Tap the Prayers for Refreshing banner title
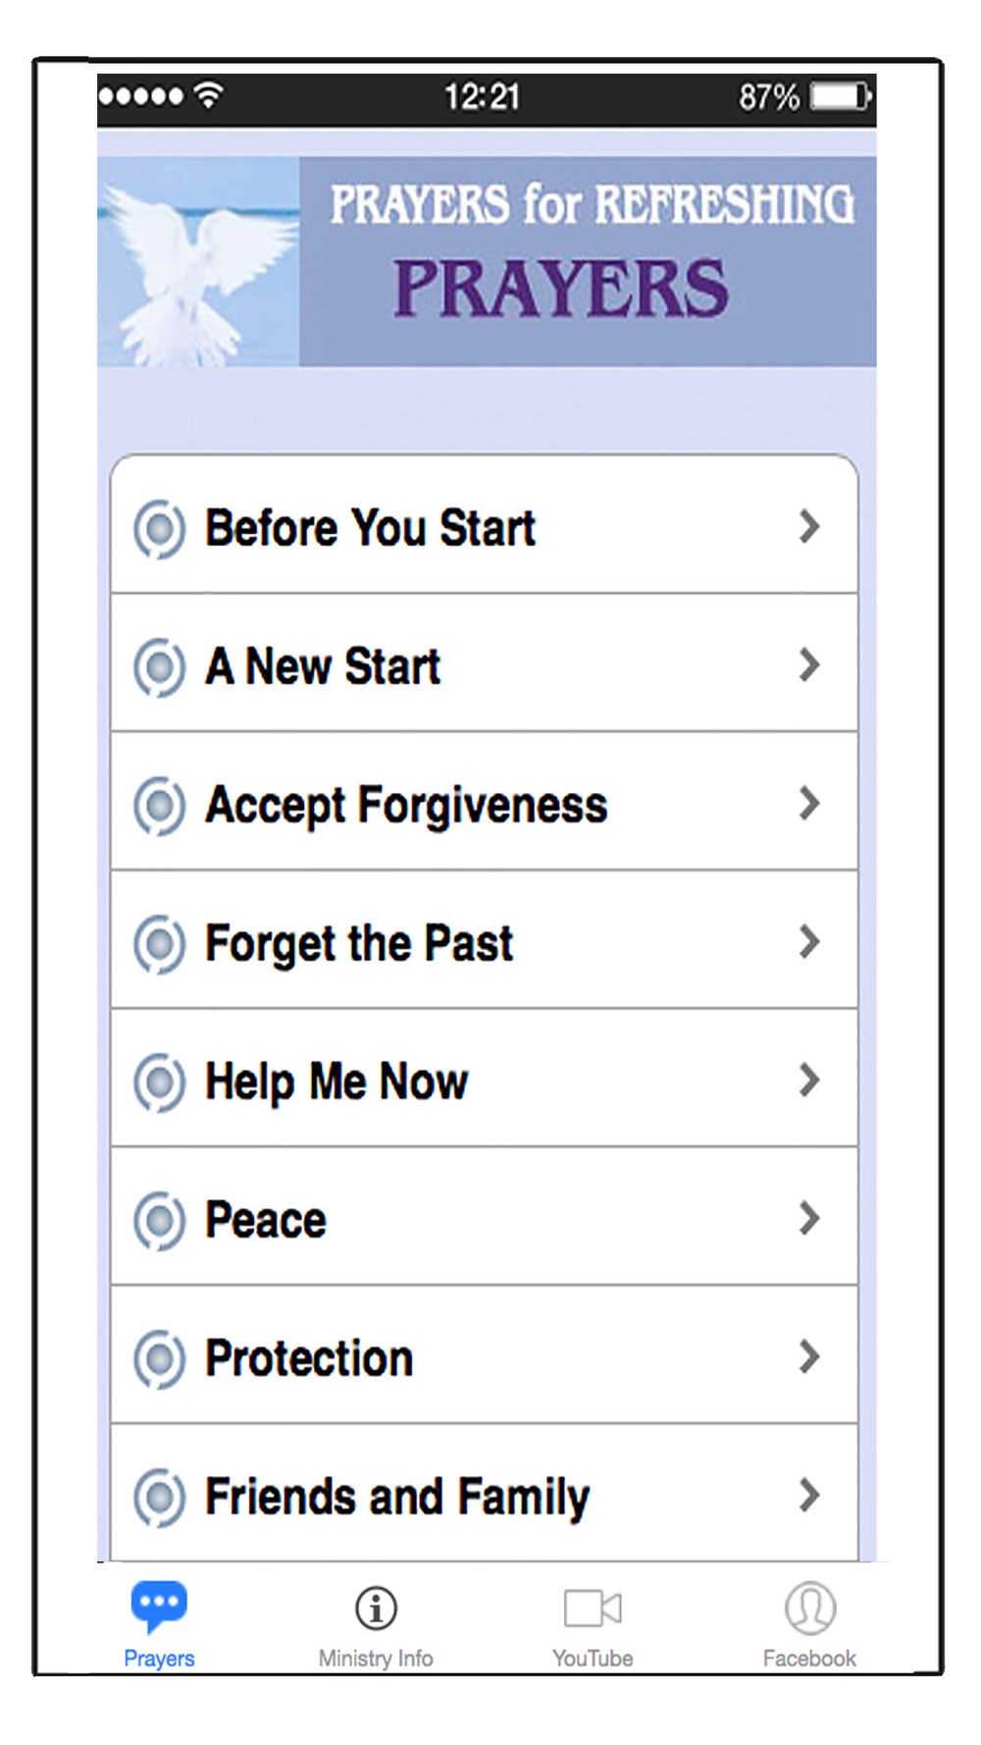 click(x=592, y=204)
